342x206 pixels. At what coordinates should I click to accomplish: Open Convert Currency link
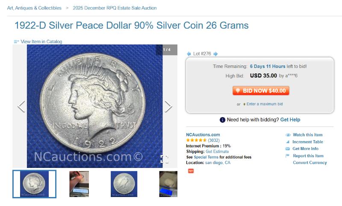point(310,162)
